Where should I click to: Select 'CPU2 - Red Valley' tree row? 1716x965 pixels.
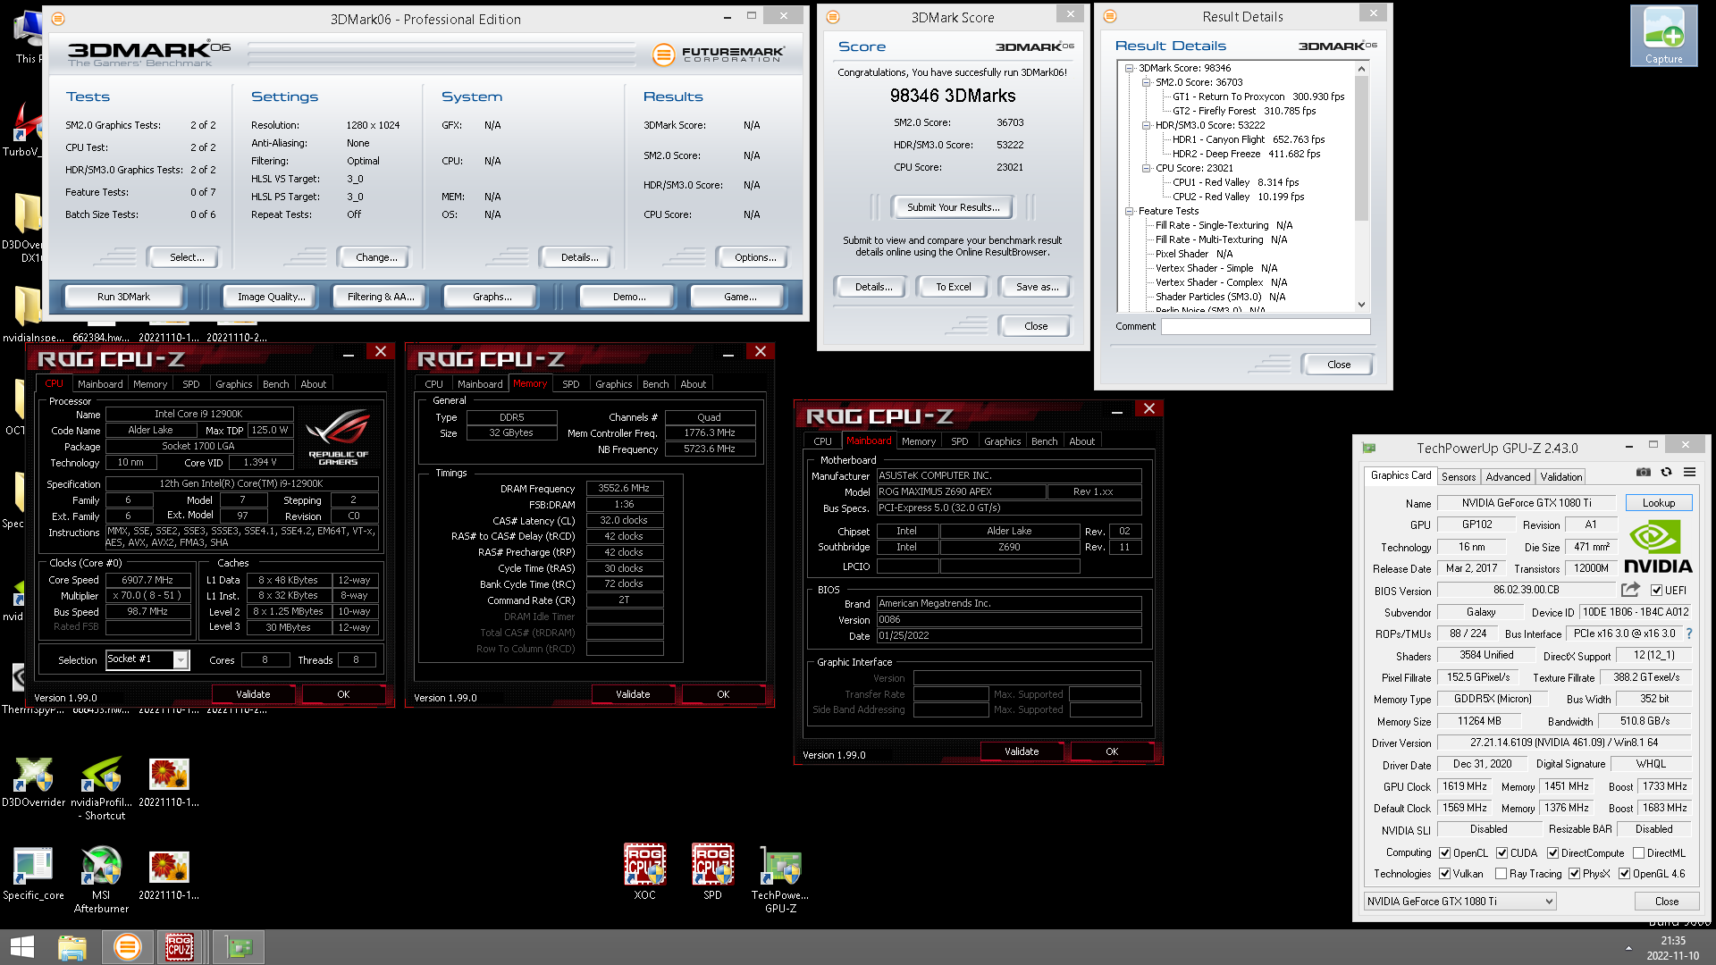[x=1238, y=197]
